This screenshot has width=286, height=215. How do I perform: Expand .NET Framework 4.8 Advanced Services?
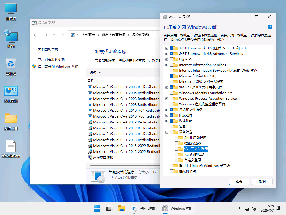tap(166, 54)
